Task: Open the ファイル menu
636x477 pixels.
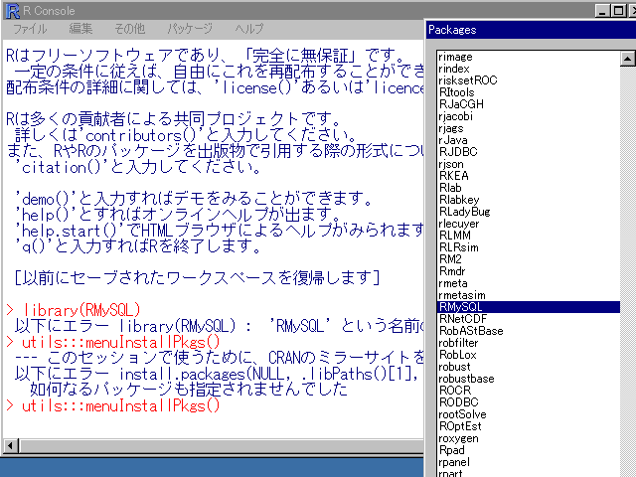Action: tap(30, 29)
